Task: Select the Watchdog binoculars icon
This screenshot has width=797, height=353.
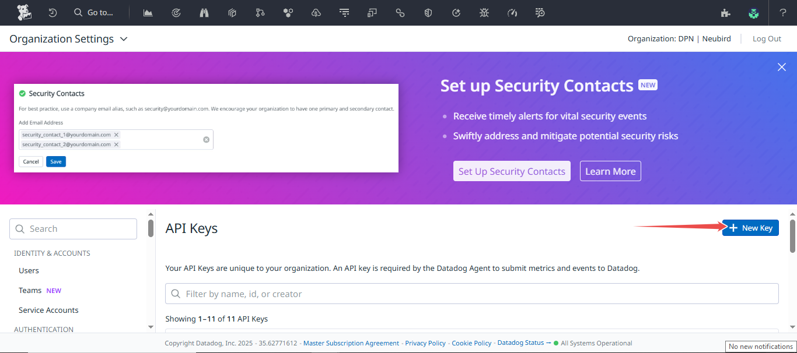Action: pos(204,12)
